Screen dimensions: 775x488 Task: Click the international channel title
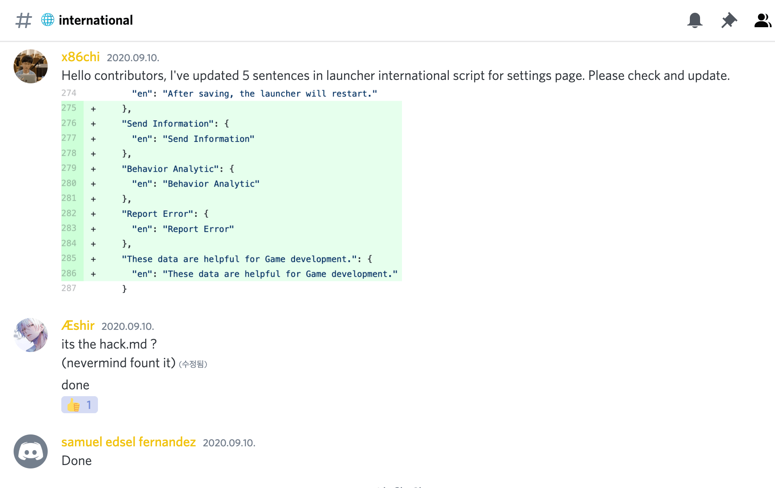[x=96, y=20]
